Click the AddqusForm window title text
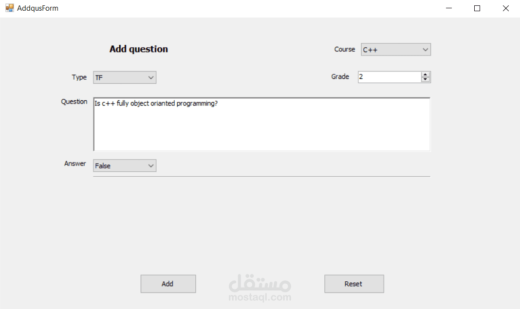The image size is (520, 309). (37, 8)
